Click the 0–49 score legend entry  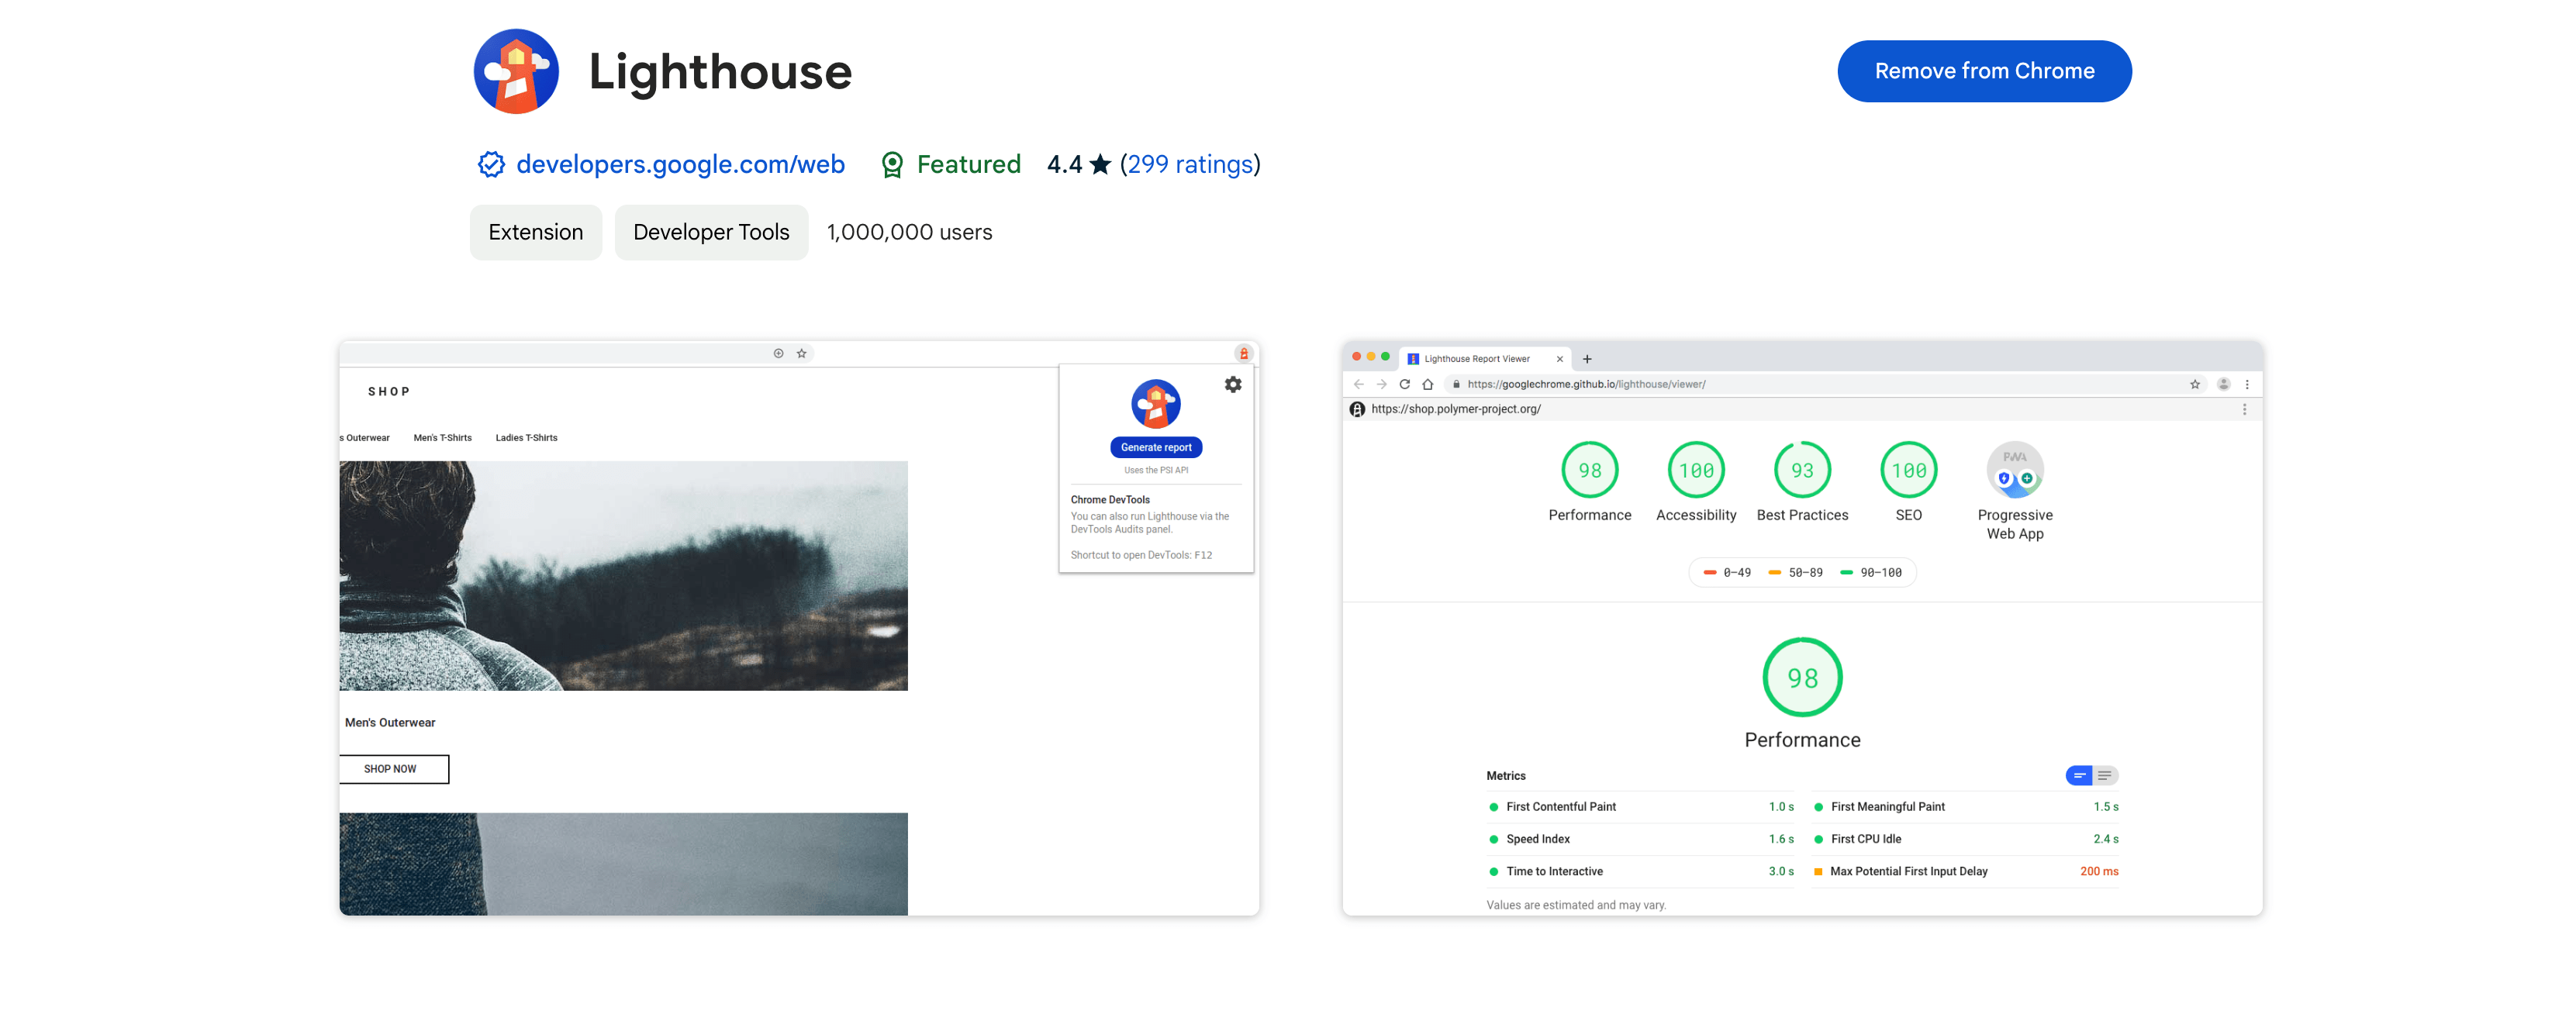pos(1728,573)
